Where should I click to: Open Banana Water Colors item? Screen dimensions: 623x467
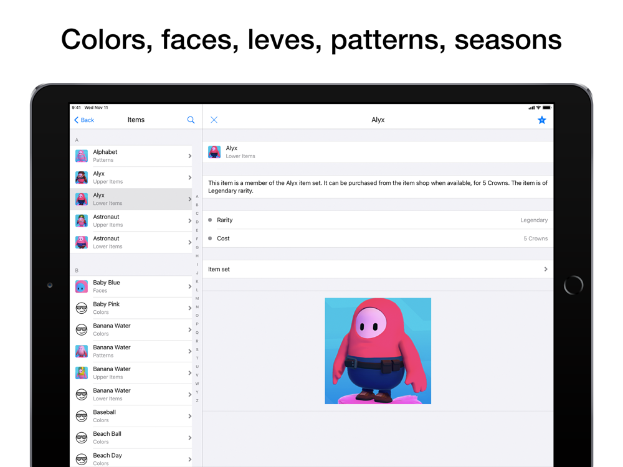click(x=131, y=329)
